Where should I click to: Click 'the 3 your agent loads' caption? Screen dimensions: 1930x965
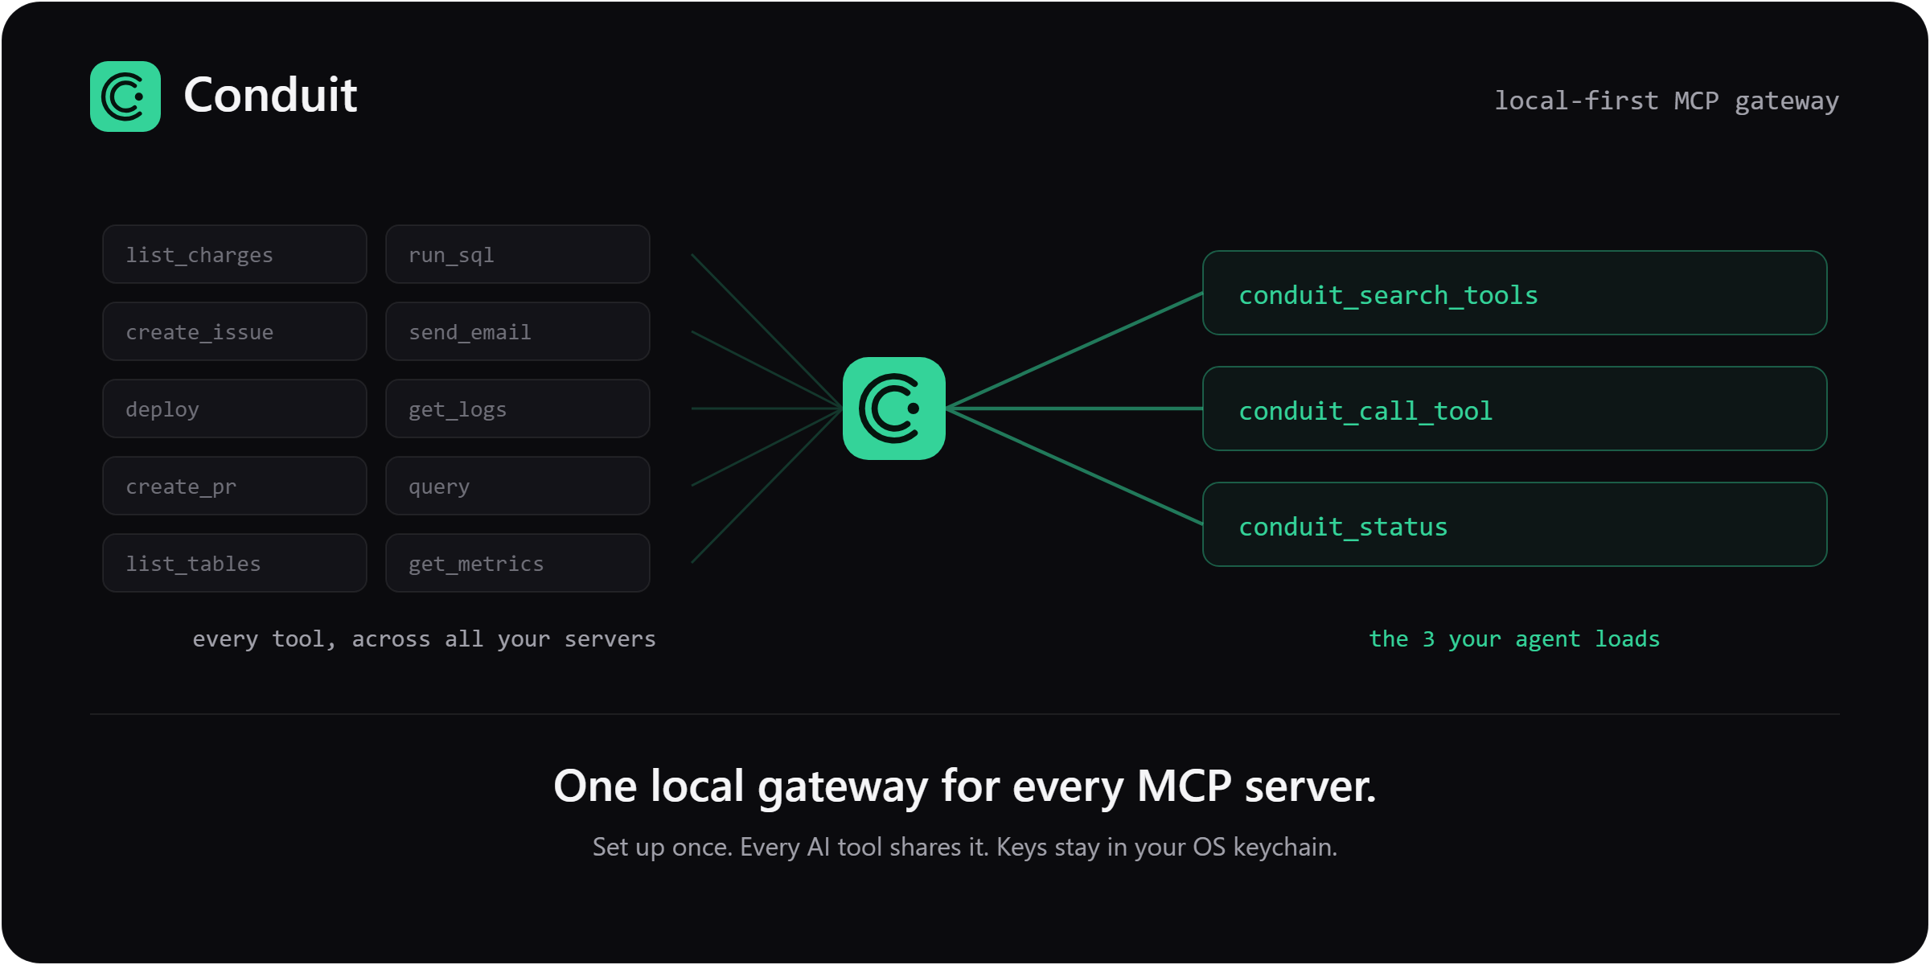click(x=1514, y=639)
